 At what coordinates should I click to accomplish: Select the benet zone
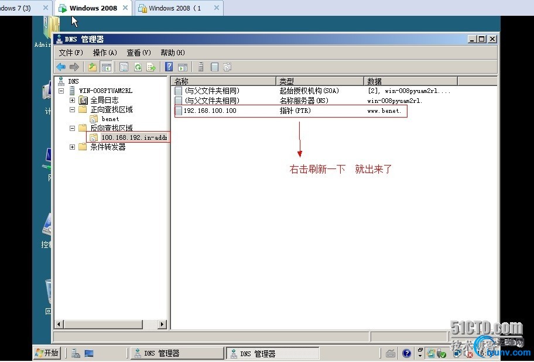coord(110,119)
